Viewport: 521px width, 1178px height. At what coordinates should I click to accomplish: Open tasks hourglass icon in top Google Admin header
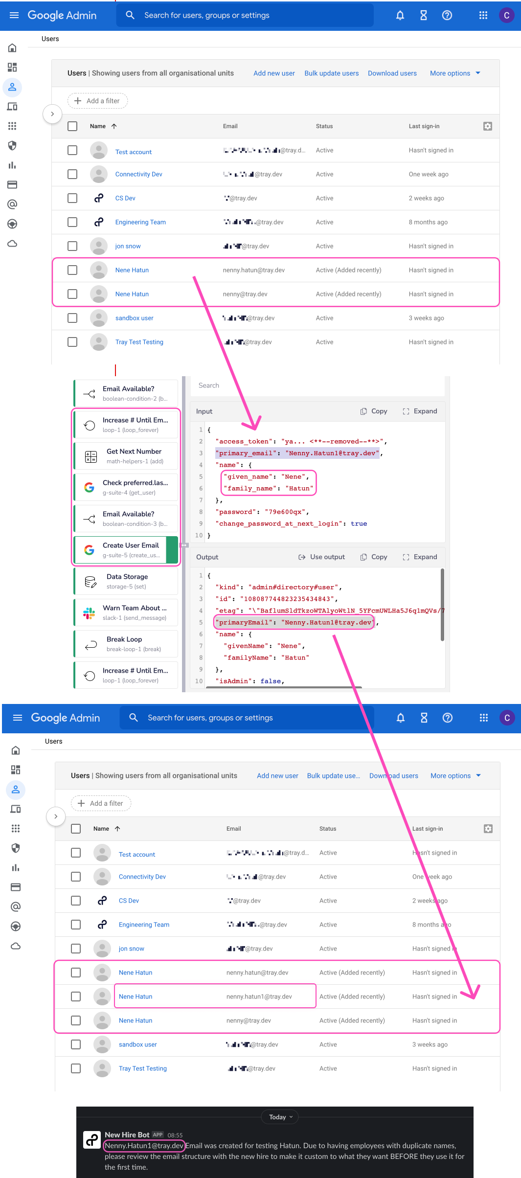424,15
